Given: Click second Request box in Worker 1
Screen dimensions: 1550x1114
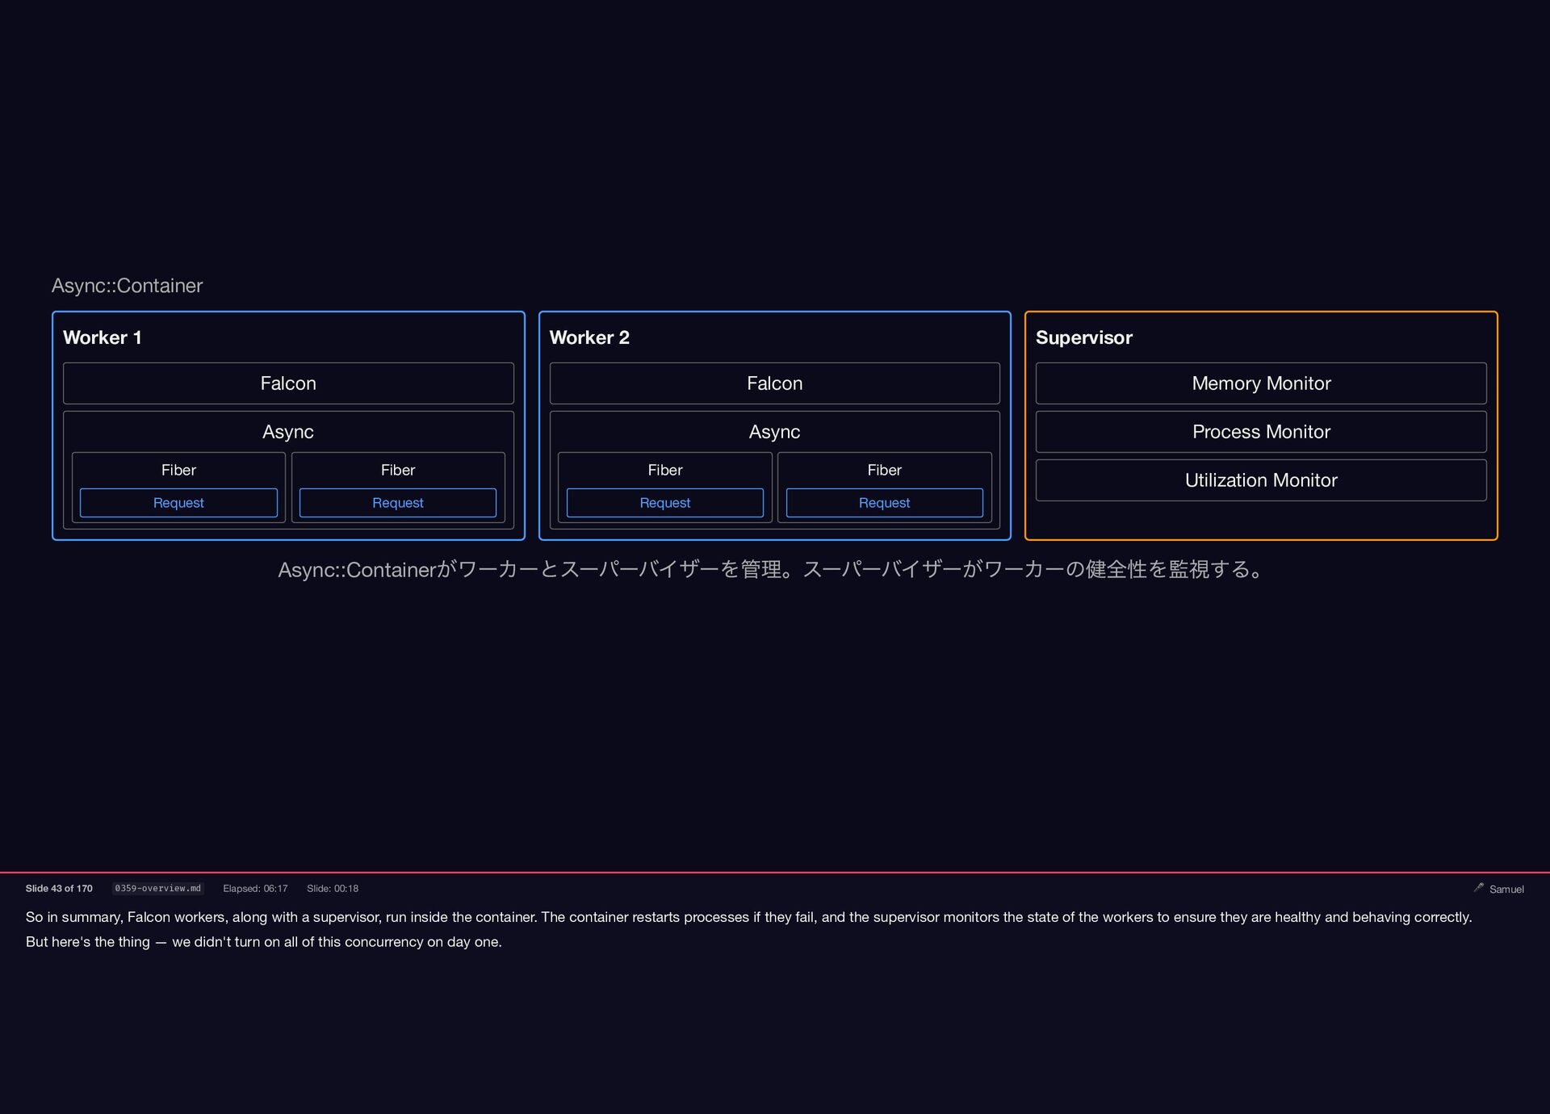Looking at the screenshot, I should pyautogui.click(x=398, y=503).
